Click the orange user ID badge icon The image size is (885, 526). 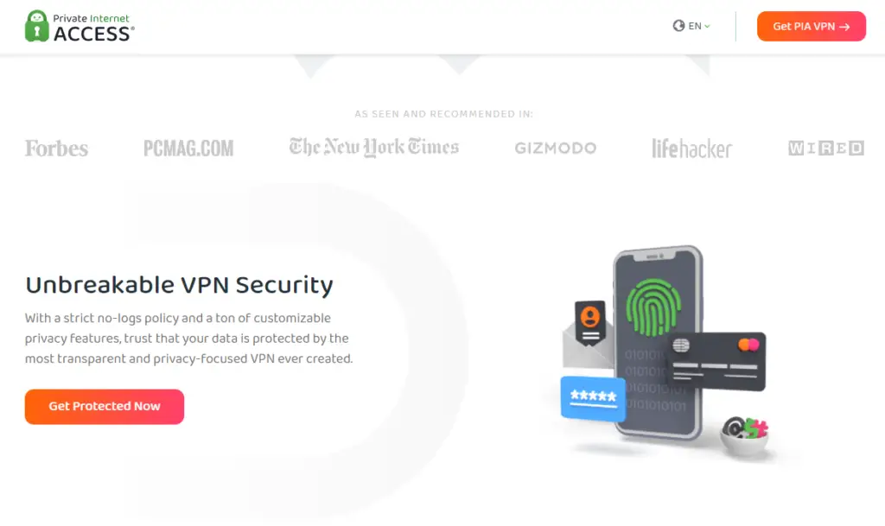pyautogui.click(x=589, y=322)
